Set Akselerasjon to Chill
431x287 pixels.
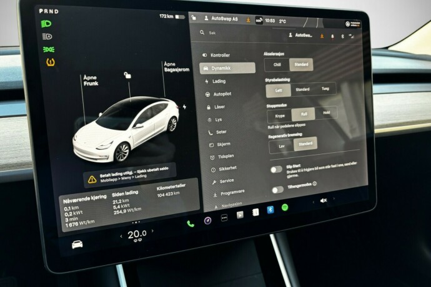[x=277, y=65]
